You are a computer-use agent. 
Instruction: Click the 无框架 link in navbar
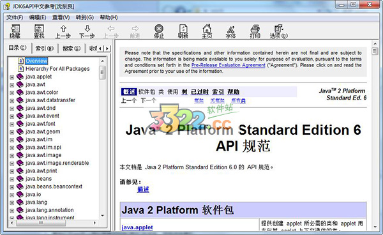point(218,101)
